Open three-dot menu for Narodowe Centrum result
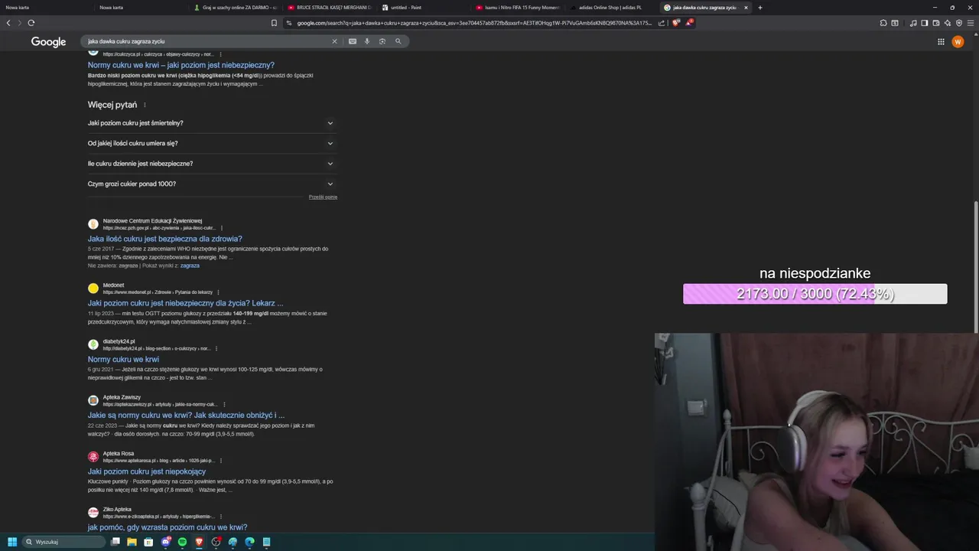Image resolution: width=979 pixels, height=551 pixels. tap(222, 228)
